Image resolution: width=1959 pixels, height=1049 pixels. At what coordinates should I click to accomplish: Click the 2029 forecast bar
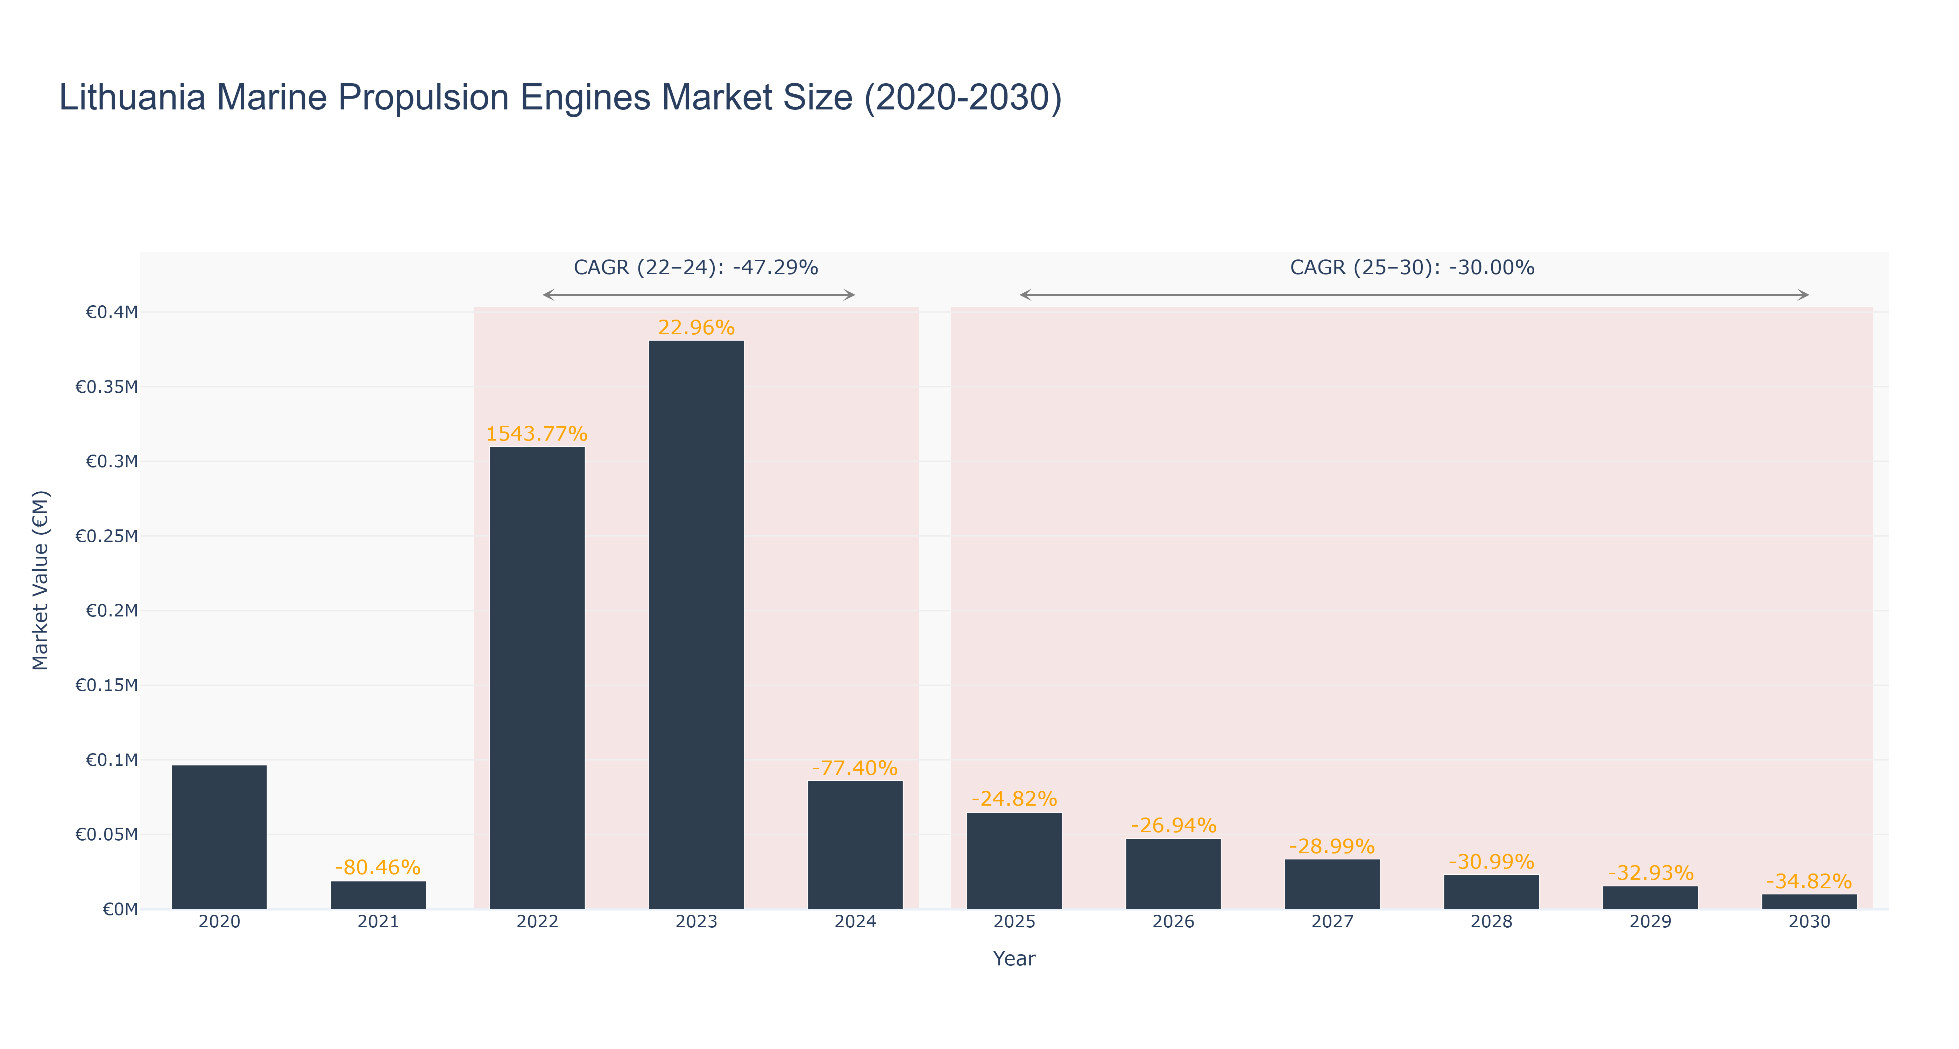(x=1650, y=898)
